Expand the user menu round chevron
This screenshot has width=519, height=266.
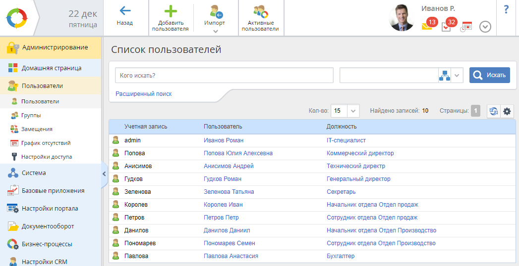[485, 27]
